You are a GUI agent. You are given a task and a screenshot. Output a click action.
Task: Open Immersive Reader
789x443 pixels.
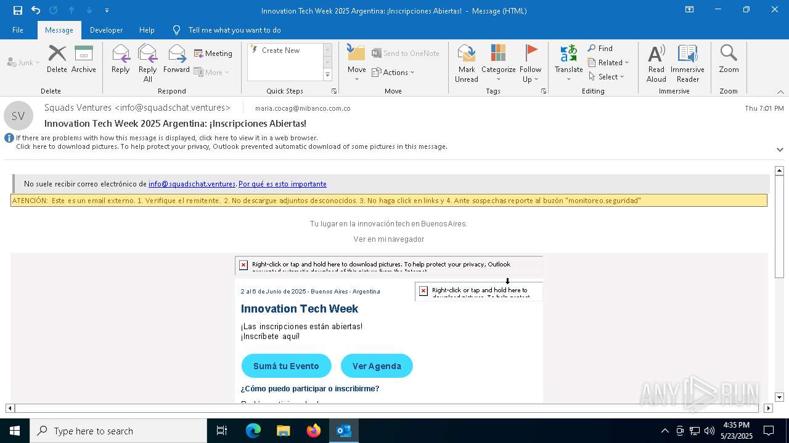point(687,63)
